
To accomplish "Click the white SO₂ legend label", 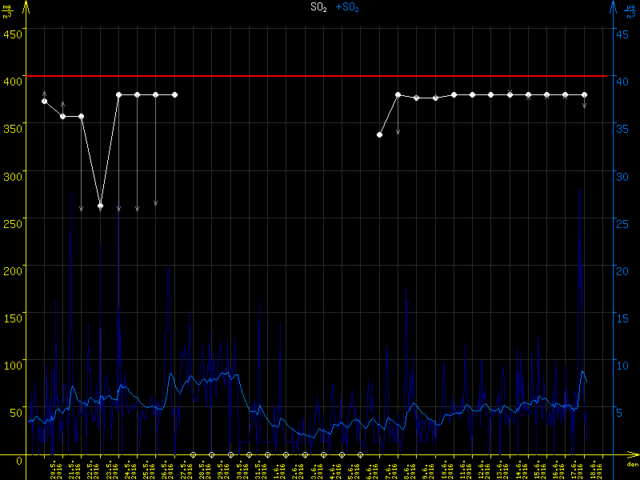I will (318, 7).
